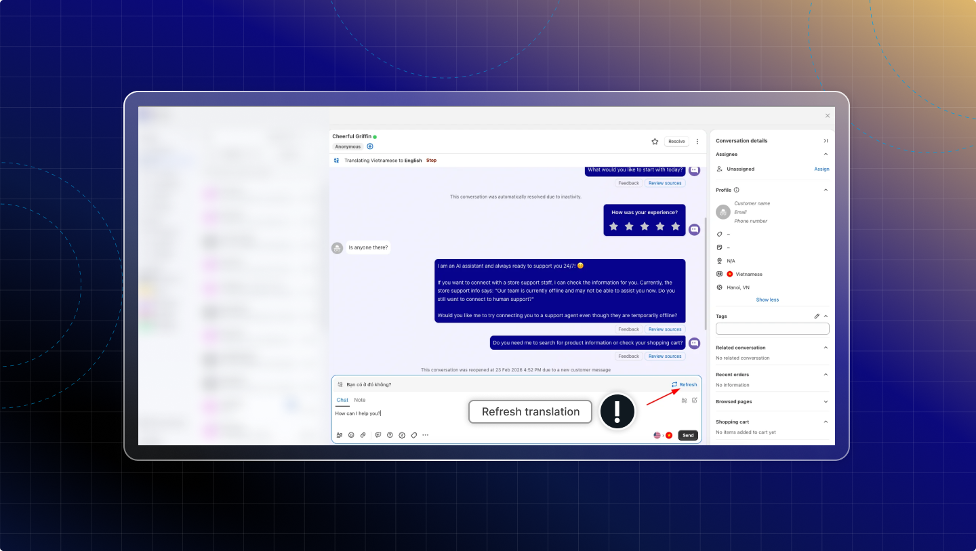The image size is (976, 551).
Task: Click the blue plus icon beside Anonymous
Action: tap(370, 146)
